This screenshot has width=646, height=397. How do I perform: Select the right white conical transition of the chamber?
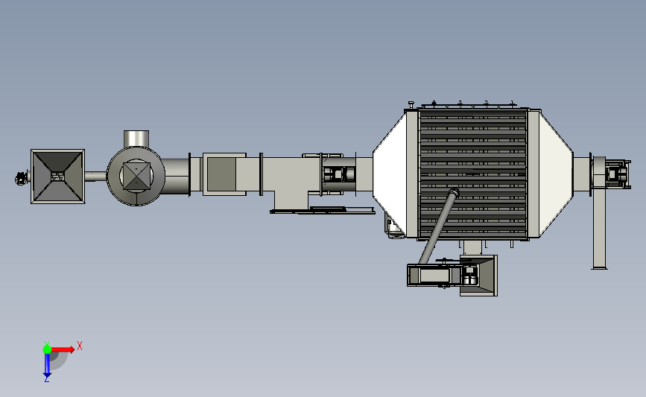pyautogui.click(x=556, y=174)
